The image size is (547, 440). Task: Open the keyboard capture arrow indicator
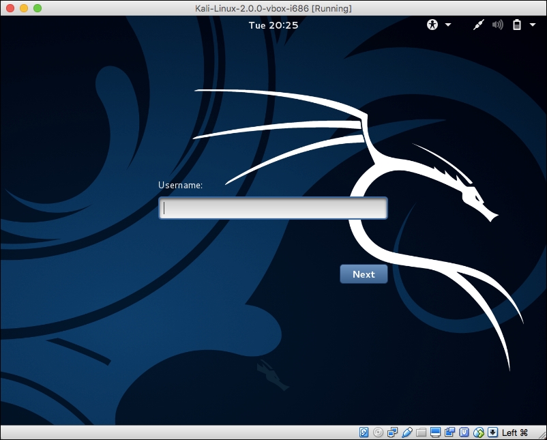pos(492,432)
